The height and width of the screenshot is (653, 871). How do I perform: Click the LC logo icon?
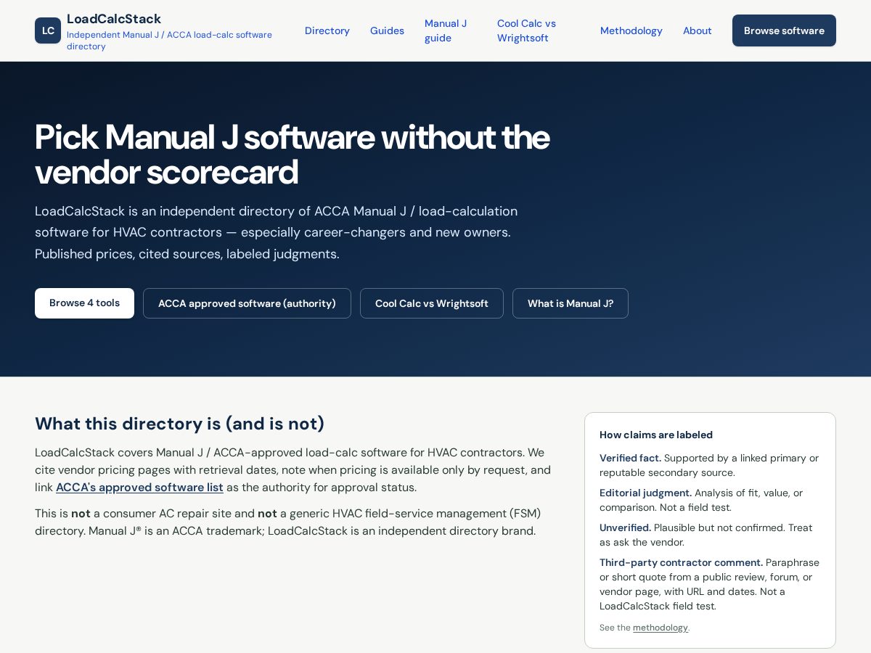click(x=48, y=30)
